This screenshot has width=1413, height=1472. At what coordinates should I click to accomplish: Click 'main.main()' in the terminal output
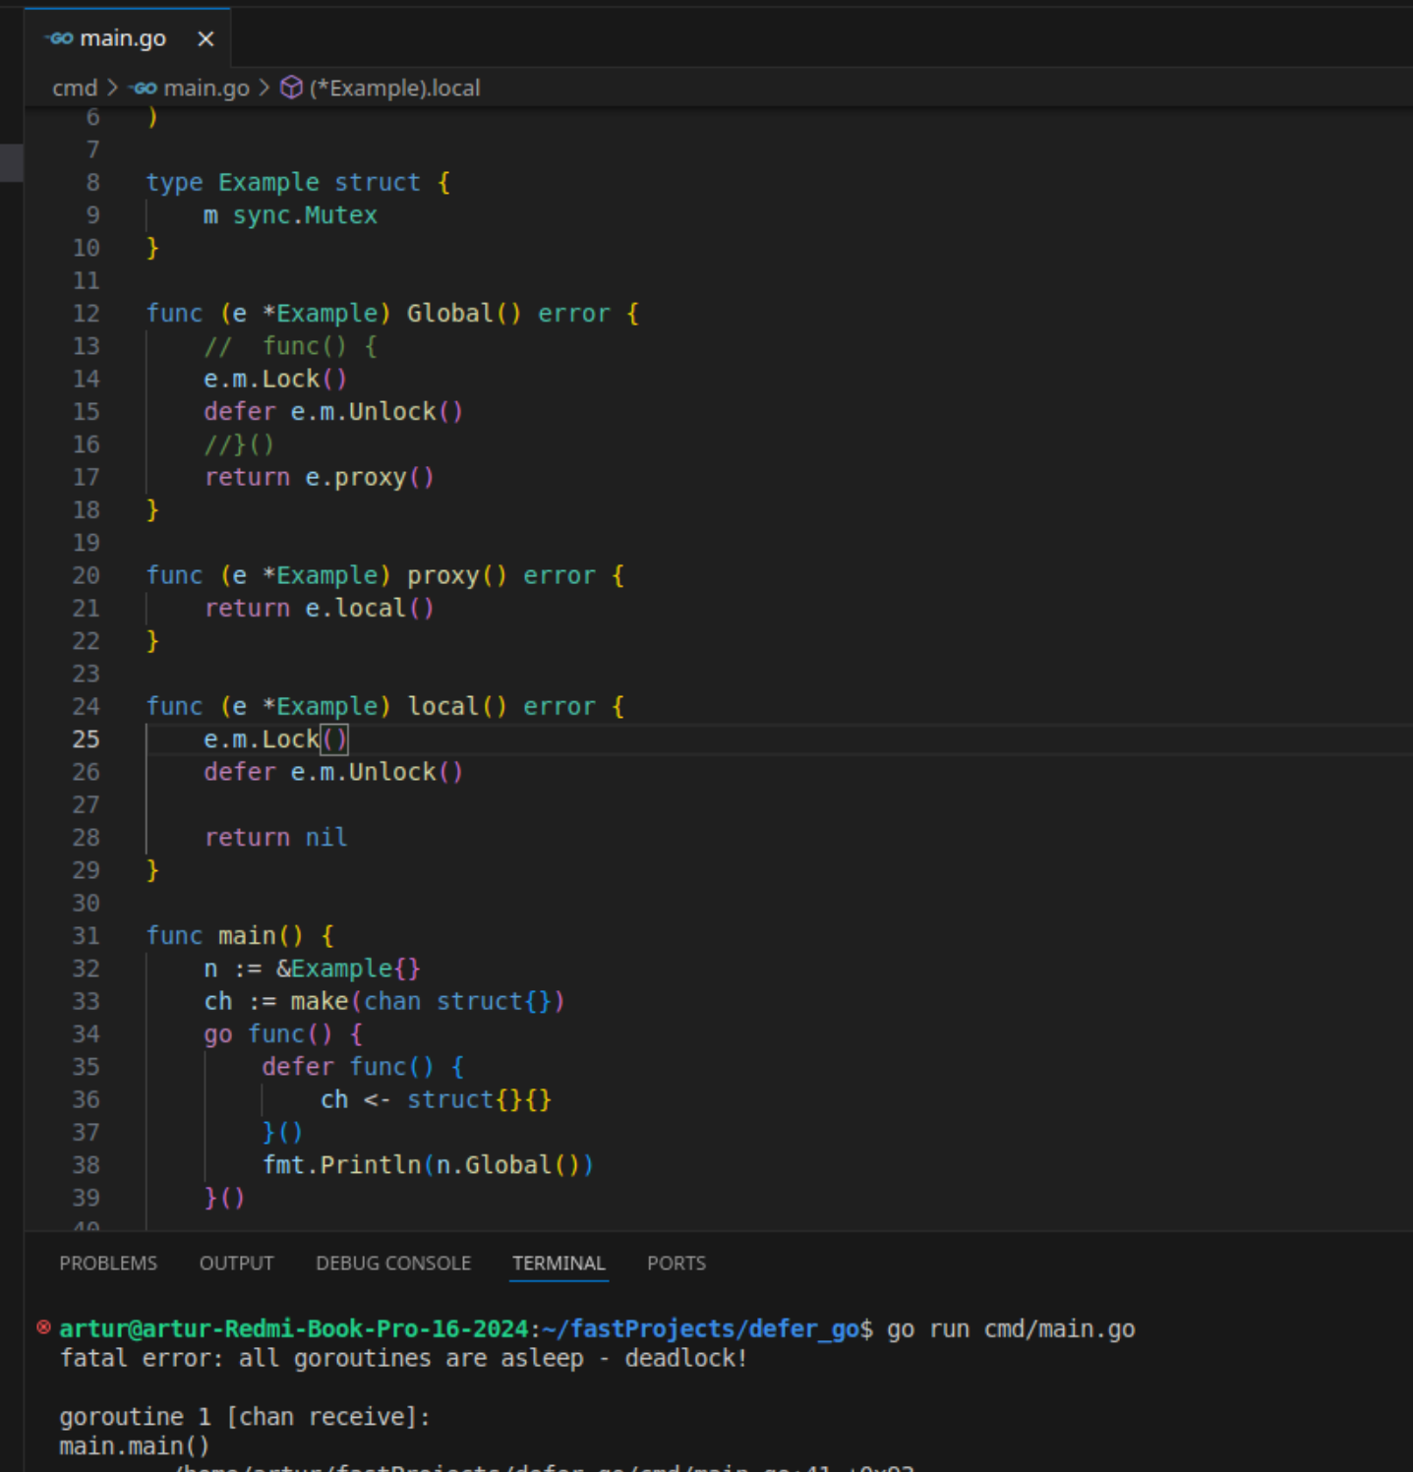tap(135, 1446)
